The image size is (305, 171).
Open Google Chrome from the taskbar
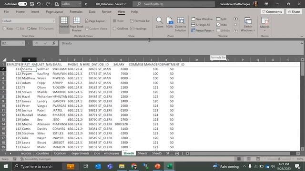pyautogui.click(x=133, y=166)
